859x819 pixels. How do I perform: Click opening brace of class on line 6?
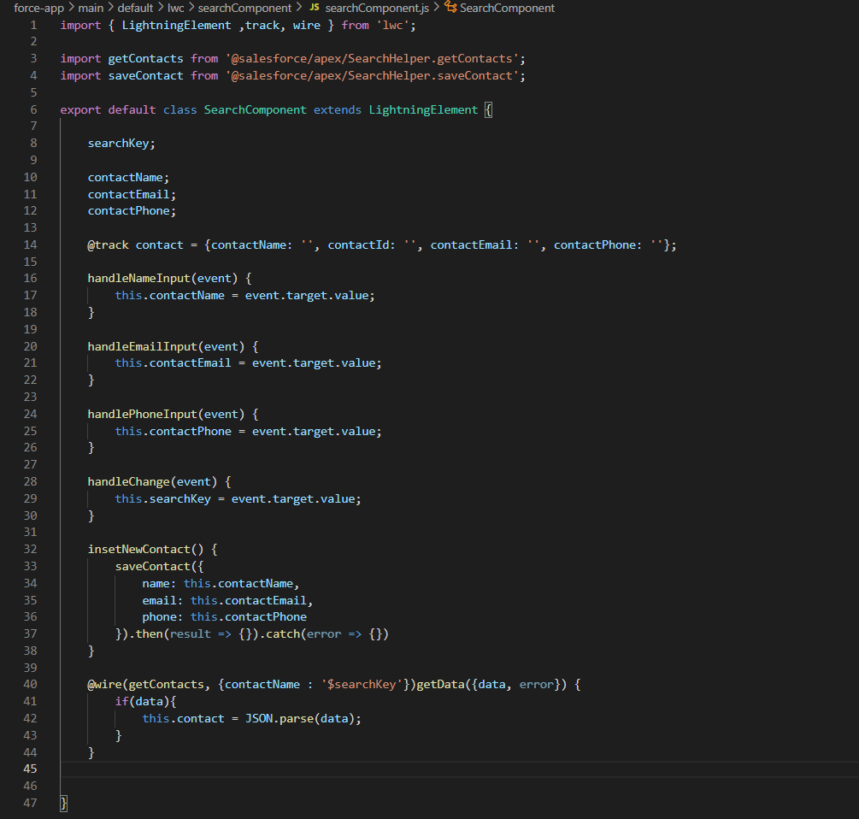coord(489,109)
